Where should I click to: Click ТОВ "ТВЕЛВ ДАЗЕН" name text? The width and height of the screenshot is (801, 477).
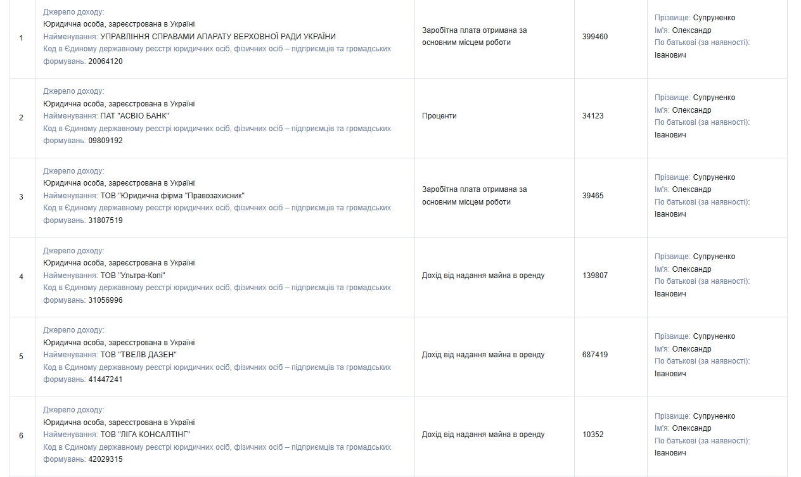139,355
